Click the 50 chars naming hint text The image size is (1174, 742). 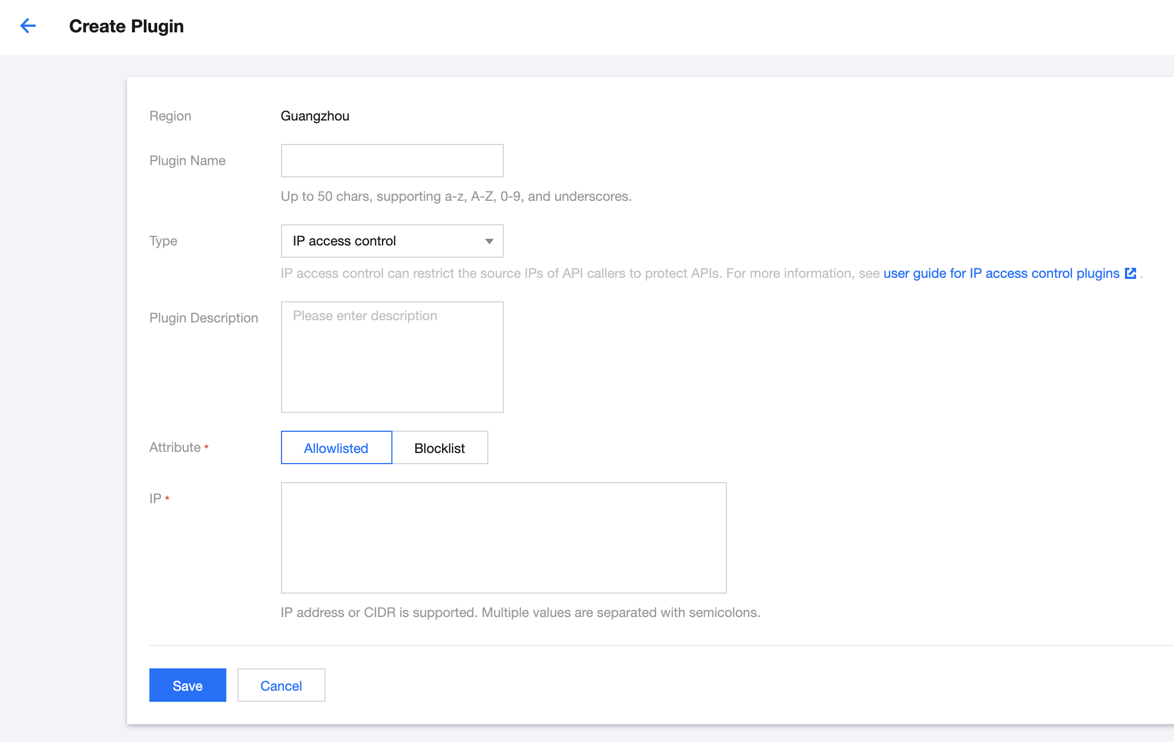click(x=455, y=196)
